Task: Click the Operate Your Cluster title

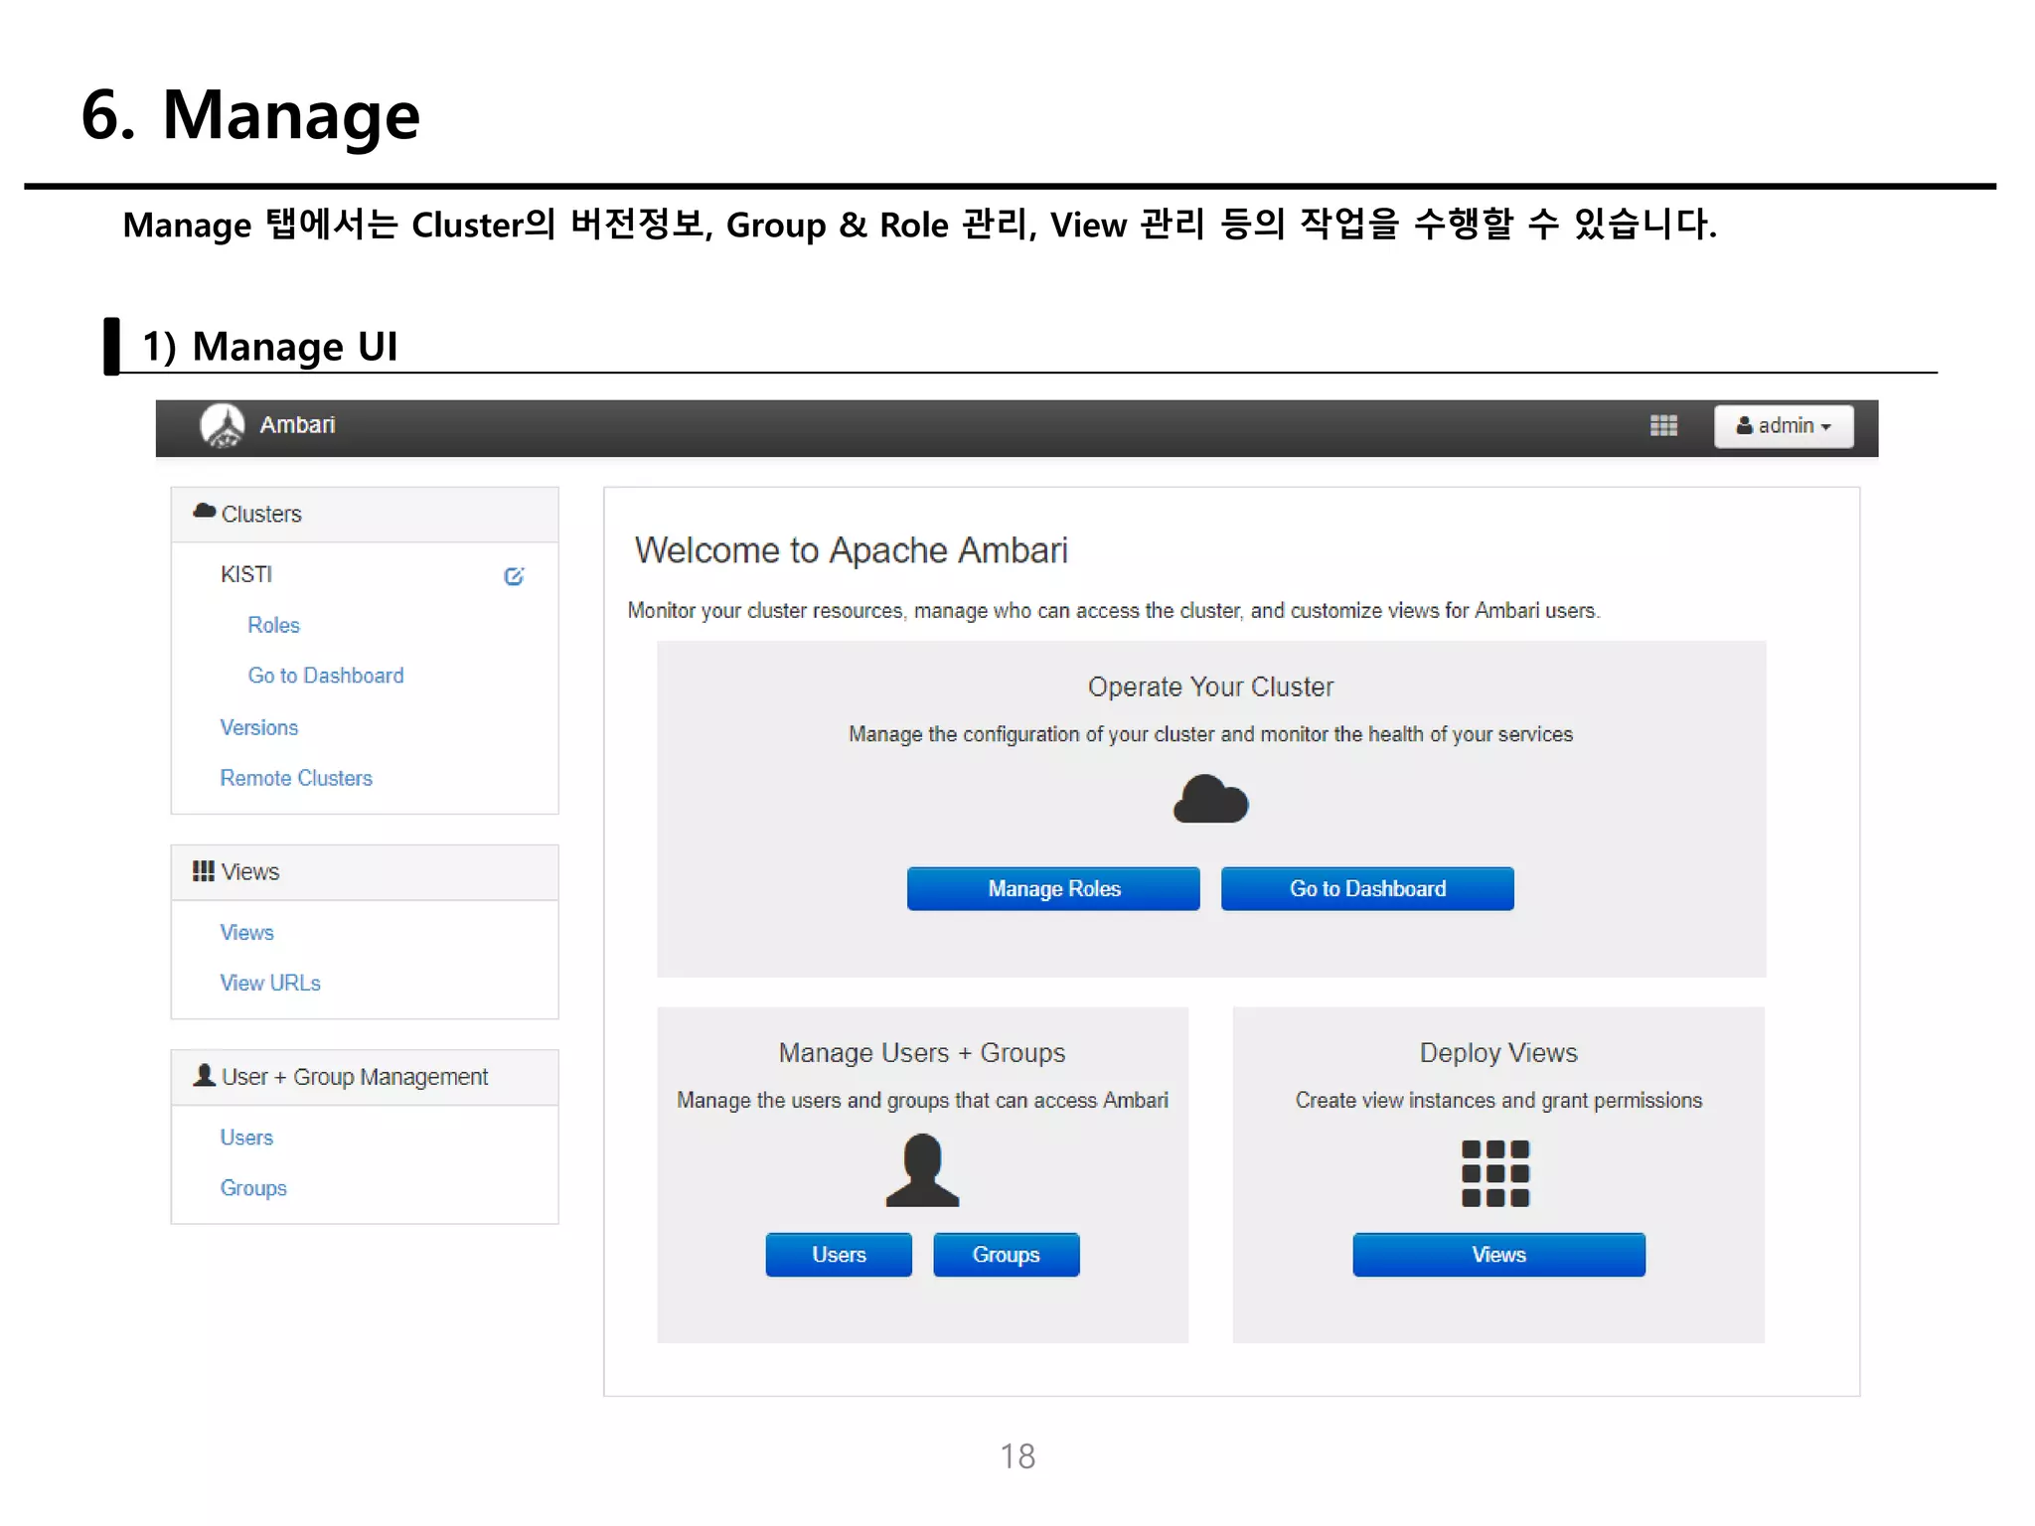Action: tap(1210, 687)
